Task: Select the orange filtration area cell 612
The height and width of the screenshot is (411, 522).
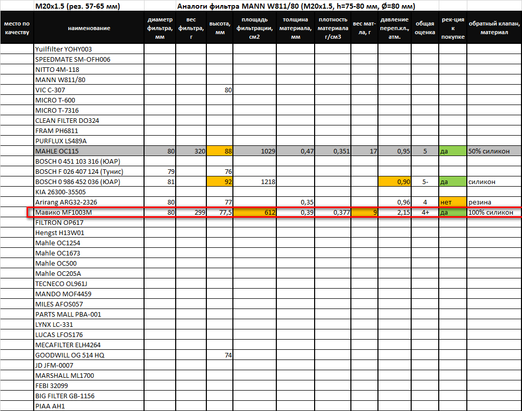Action: pyautogui.click(x=255, y=212)
